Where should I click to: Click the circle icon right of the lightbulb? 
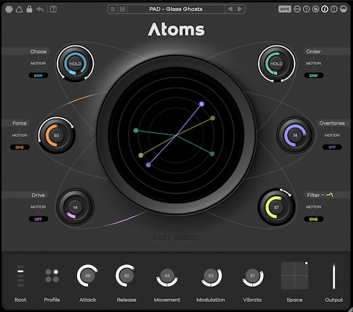(x=316, y=9)
